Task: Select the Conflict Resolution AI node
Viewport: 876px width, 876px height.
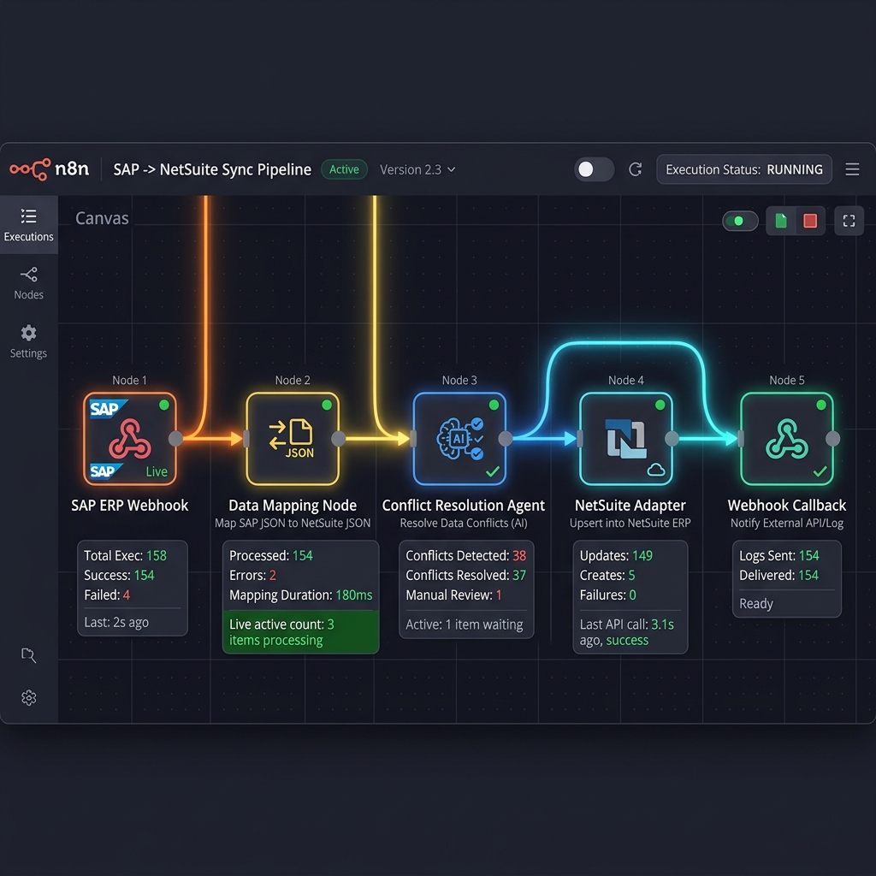Action: pos(459,439)
